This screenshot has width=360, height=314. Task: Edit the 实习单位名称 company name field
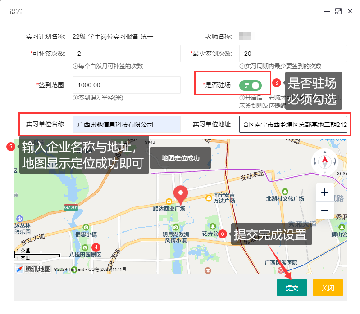pyautogui.click(x=126, y=124)
